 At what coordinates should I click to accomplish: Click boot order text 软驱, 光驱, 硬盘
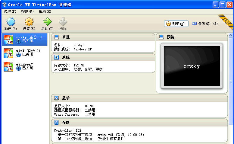88,69
